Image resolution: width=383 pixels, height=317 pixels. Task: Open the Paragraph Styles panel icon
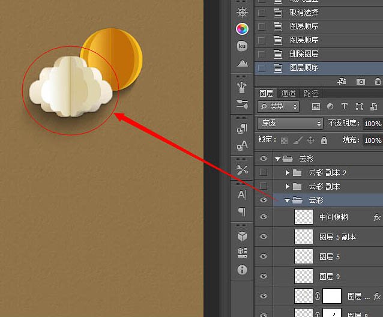[242, 128]
